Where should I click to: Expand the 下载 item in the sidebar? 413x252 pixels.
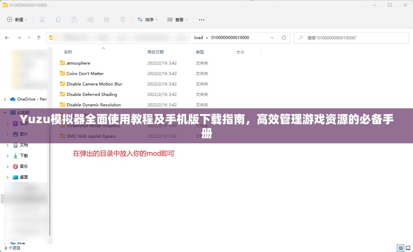coord(8,155)
